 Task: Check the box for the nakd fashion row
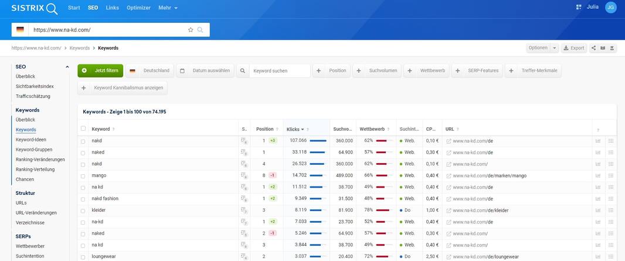[83, 199]
